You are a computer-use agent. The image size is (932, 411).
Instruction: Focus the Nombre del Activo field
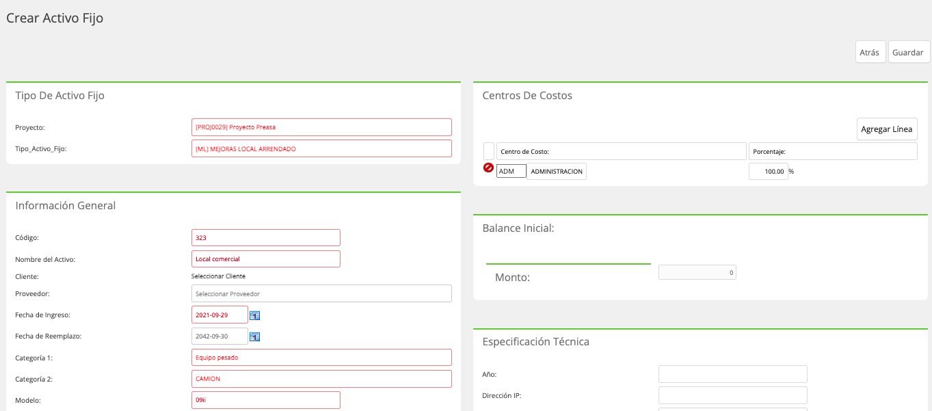[266, 259]
